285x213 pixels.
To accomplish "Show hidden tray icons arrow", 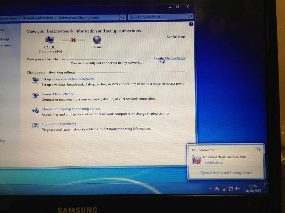I will point(210,189).
